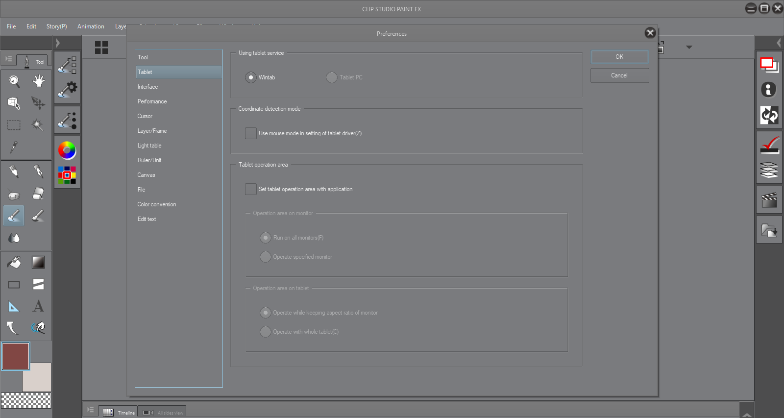Viewport: 784px width, 418px height.
Task: Select the Eraser tool
Action: [x=38, y=194]
